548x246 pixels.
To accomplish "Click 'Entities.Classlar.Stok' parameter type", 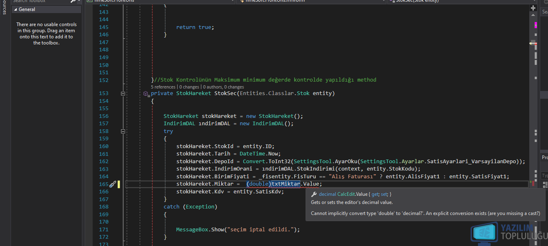I will pos(275,93).
